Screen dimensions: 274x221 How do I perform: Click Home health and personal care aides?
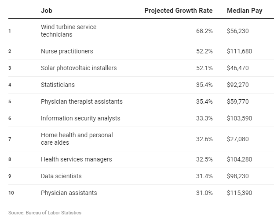tap(77, 139)
